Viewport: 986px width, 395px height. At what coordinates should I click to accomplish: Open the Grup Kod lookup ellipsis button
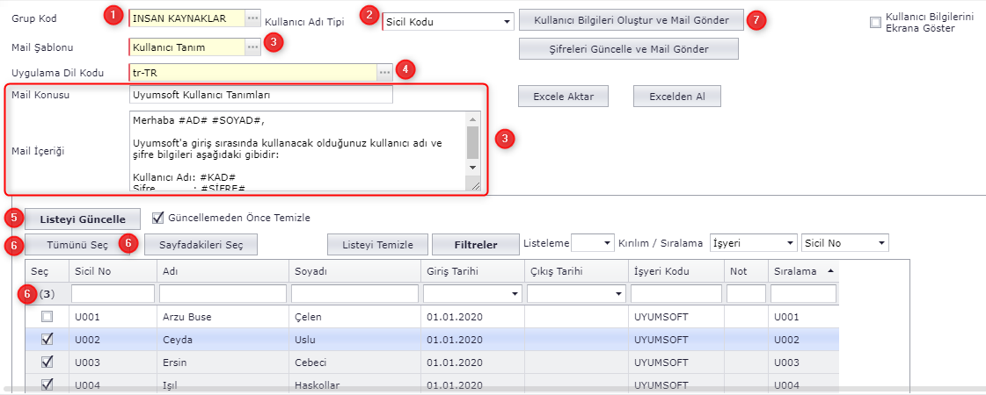pos(252,18)
